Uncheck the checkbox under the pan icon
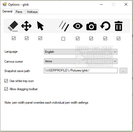The width and height of the screenshot is (133, 132). click(27, 38)
